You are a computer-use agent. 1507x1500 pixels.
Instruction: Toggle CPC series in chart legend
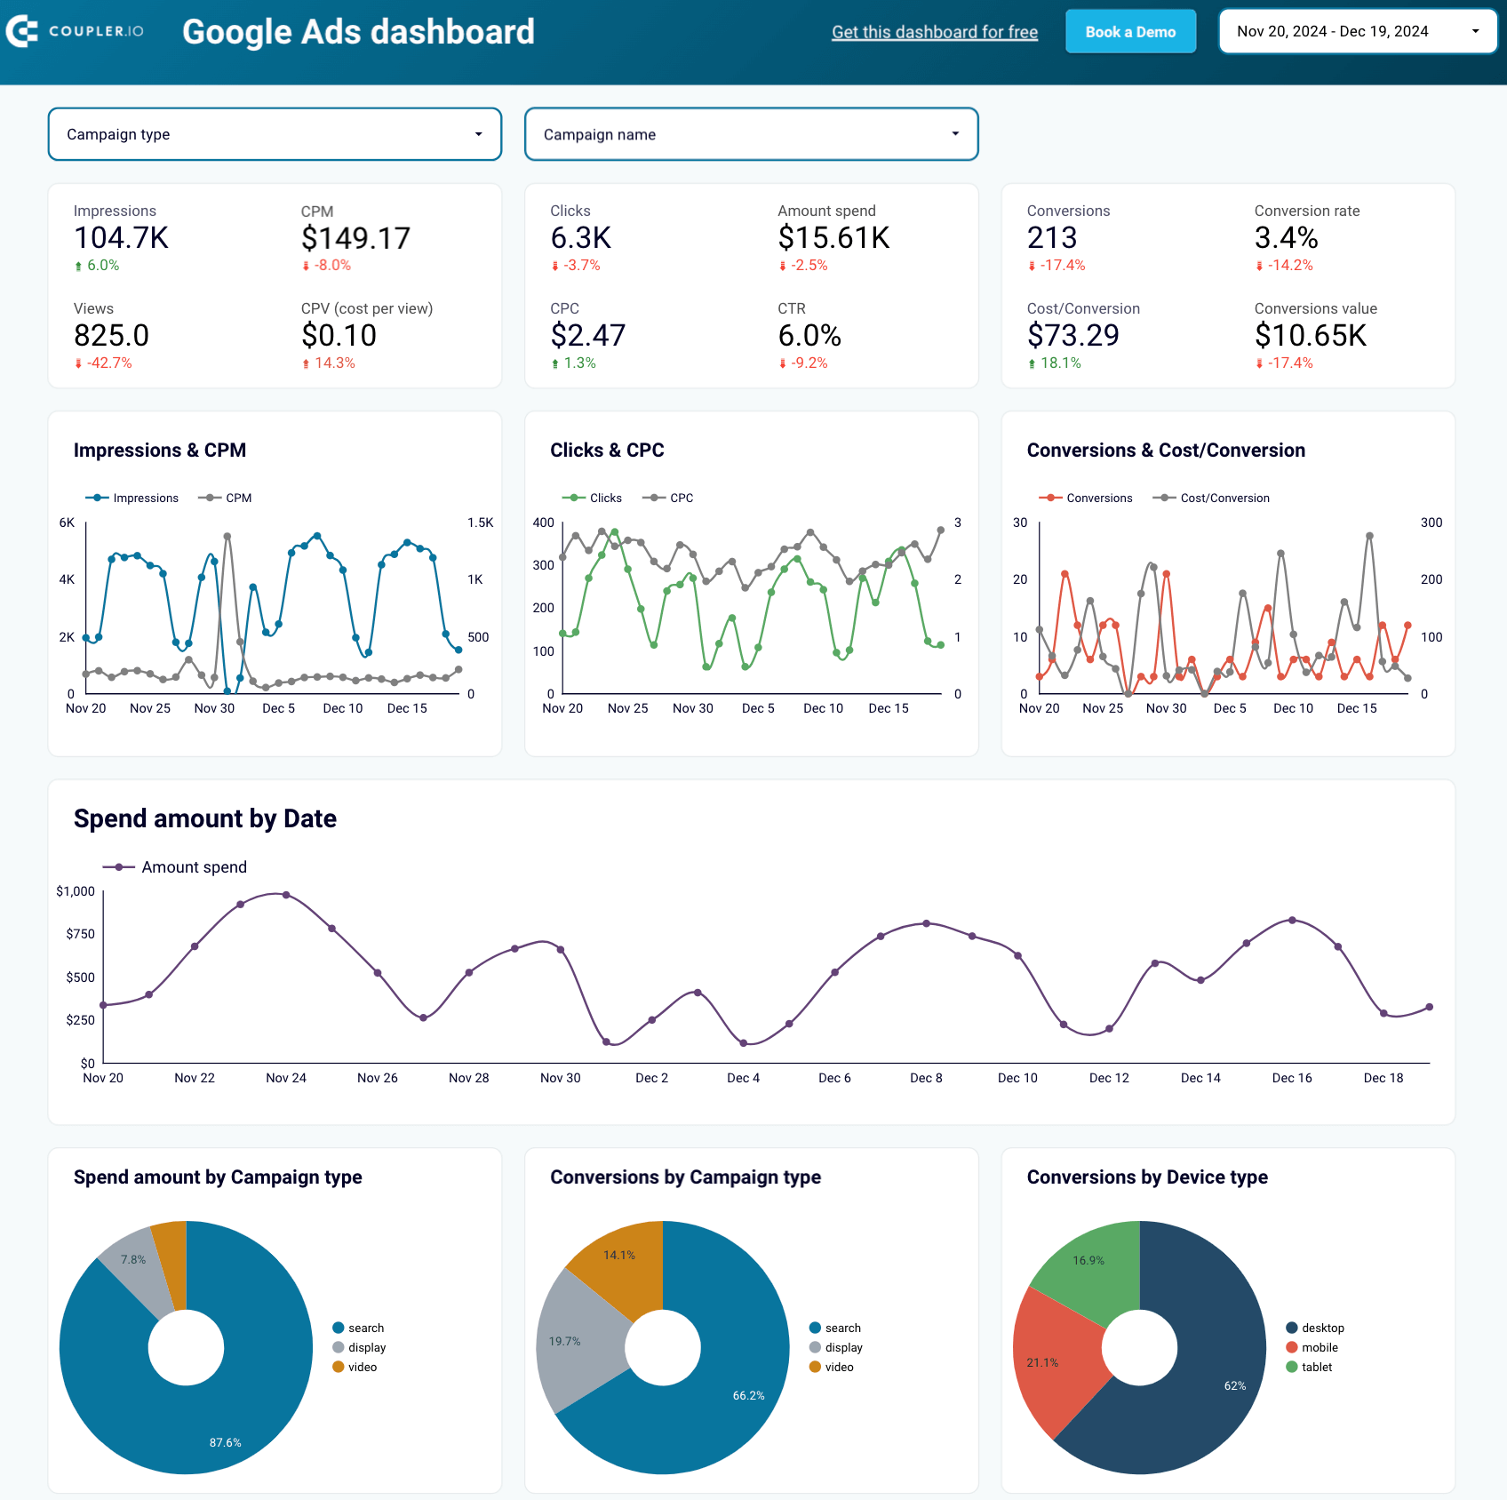coord(668,498)
